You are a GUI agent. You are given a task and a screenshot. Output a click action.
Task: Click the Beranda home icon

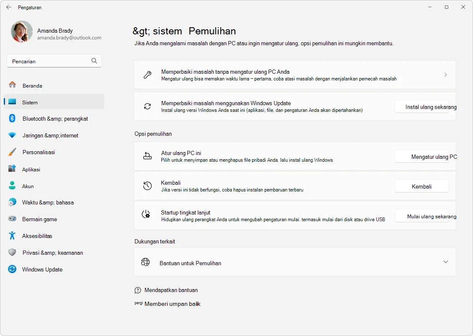13,85
